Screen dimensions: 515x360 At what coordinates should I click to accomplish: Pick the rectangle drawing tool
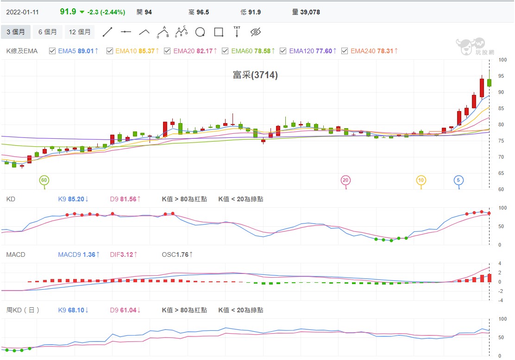[219, 32]
